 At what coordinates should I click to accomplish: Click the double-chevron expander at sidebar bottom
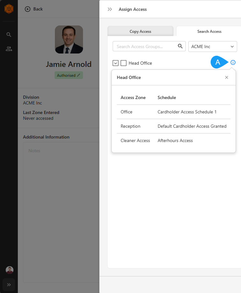[x=9, y=285]
